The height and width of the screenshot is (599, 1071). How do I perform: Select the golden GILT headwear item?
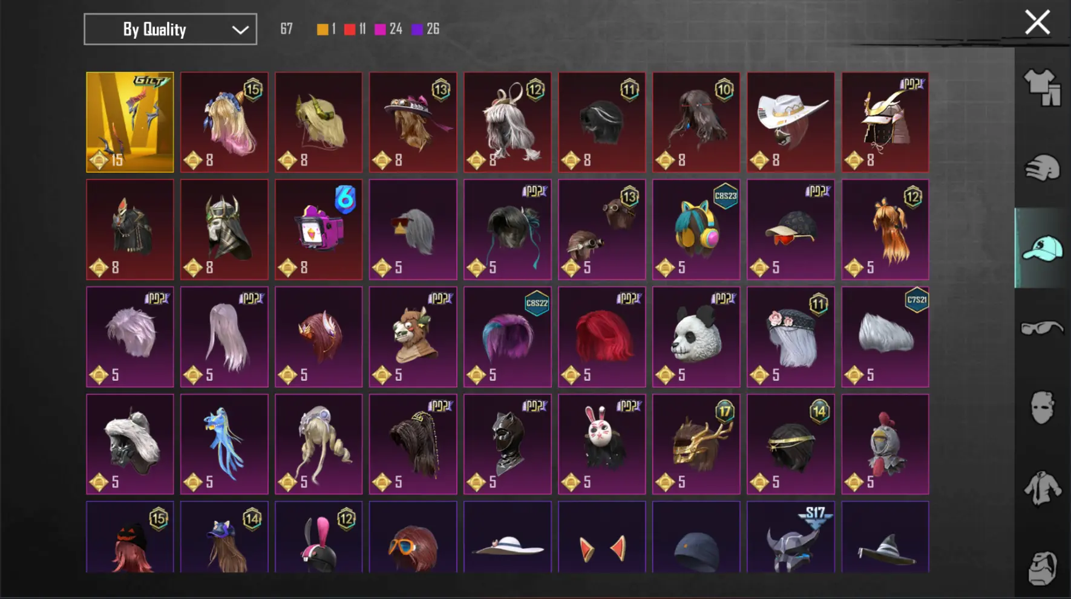tap(129, 122)
